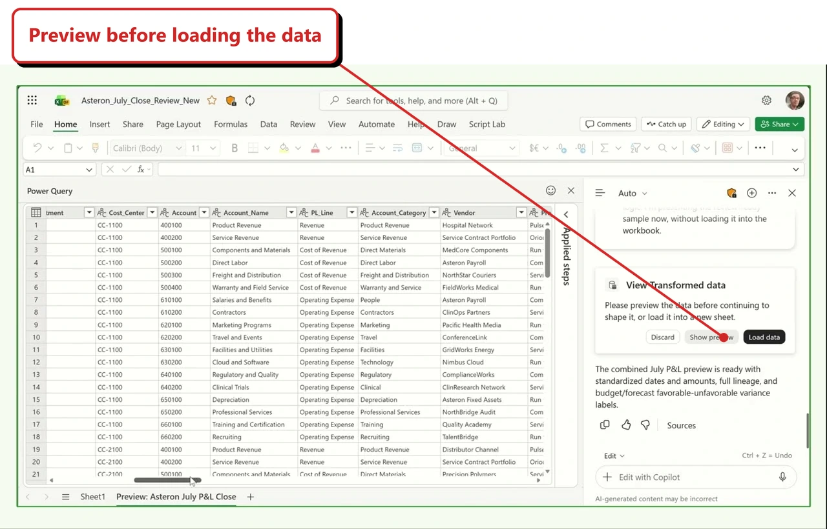The width and height of the screenshot is (827, 529).
Task: Switch to the Data ribbon tab
Action: tap(269, 124)
